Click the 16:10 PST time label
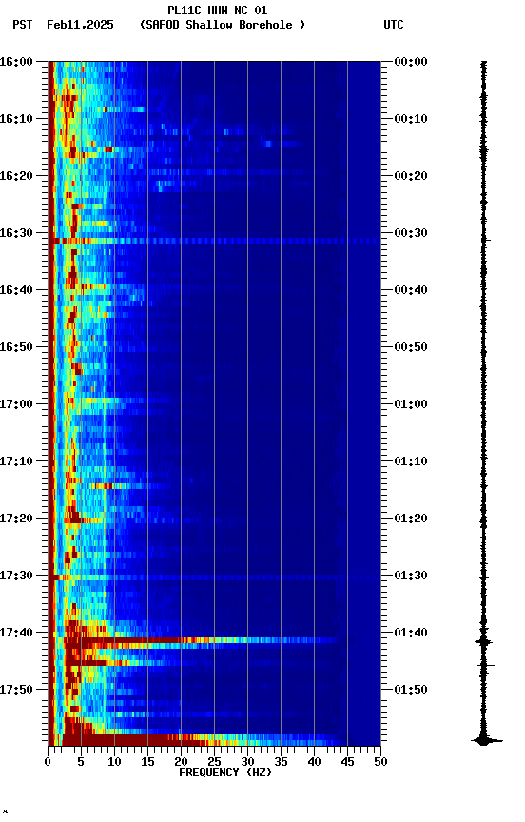Screen dimensions: 525x822 [x=16, y=119]
